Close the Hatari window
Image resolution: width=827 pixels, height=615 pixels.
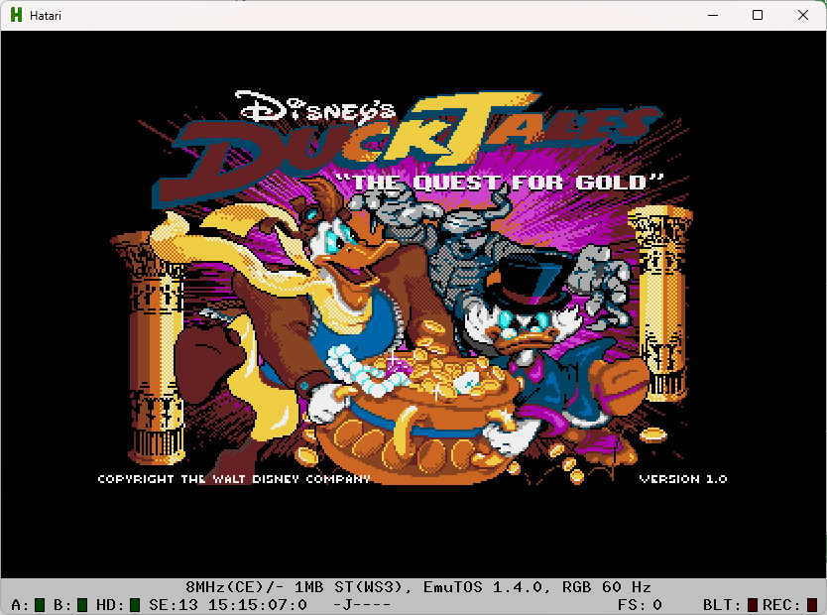tap(803, 15)
